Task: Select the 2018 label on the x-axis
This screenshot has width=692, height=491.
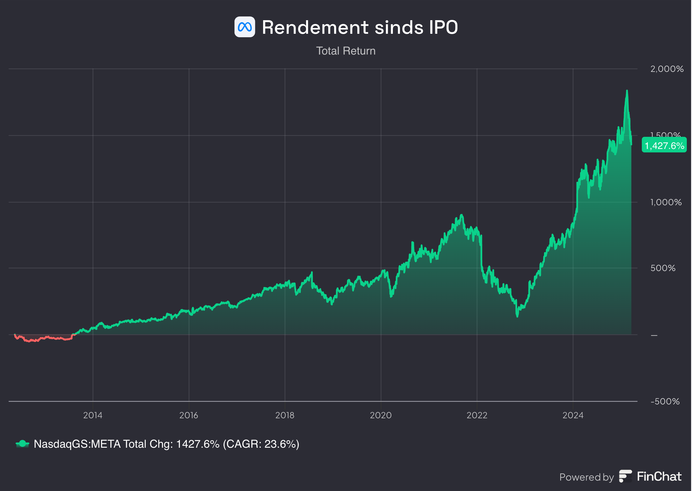Action: [x=284, y=415]
